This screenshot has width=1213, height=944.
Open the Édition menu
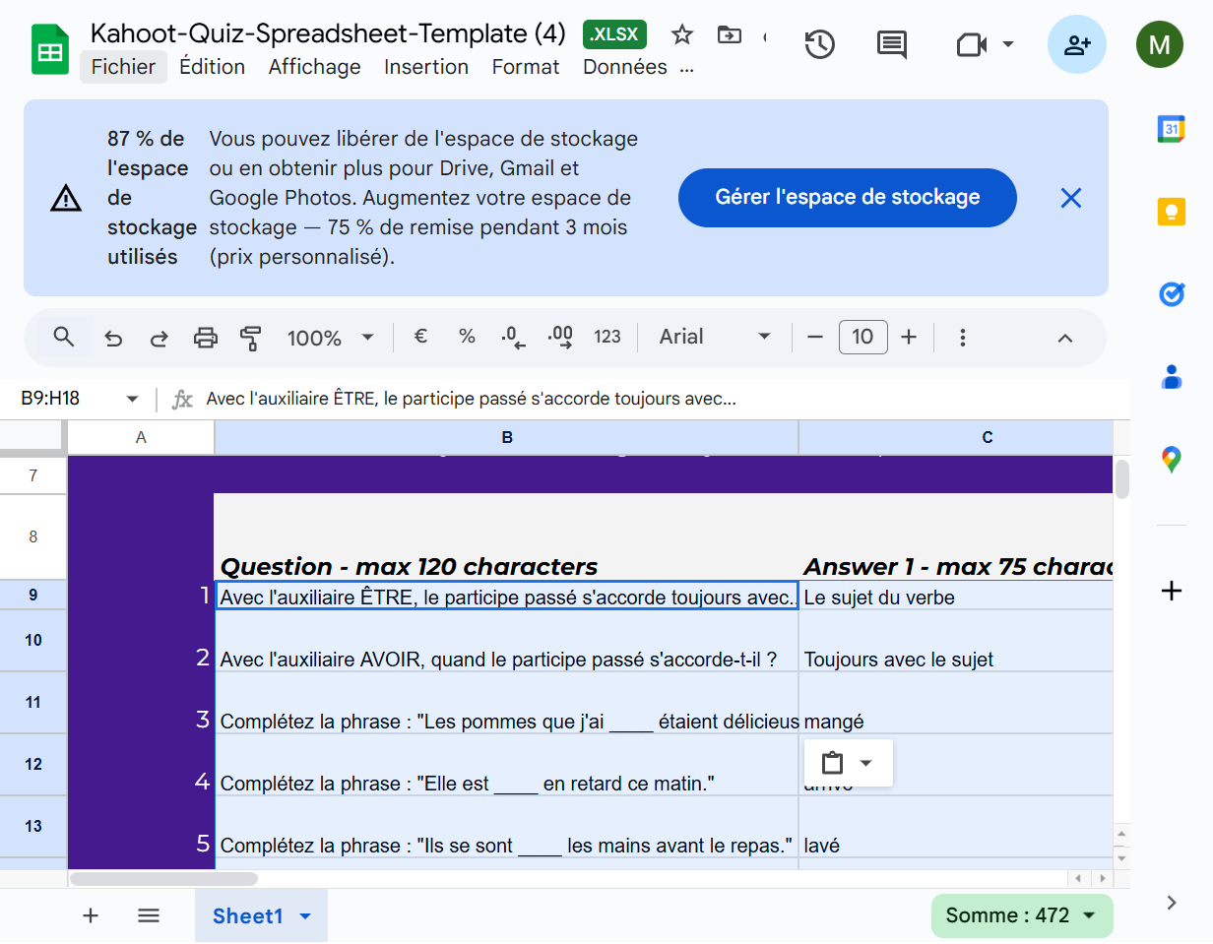click(x=212, y=67)
